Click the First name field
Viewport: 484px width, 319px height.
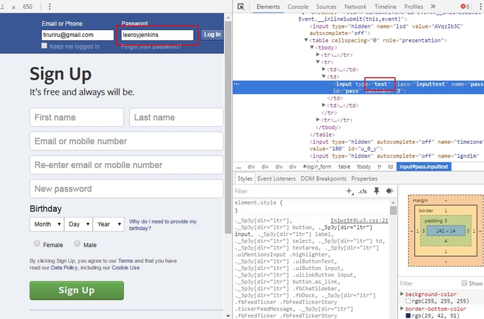coord(77,117)
